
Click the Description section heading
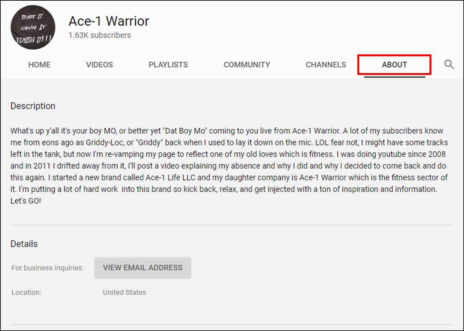coord(33,106)
